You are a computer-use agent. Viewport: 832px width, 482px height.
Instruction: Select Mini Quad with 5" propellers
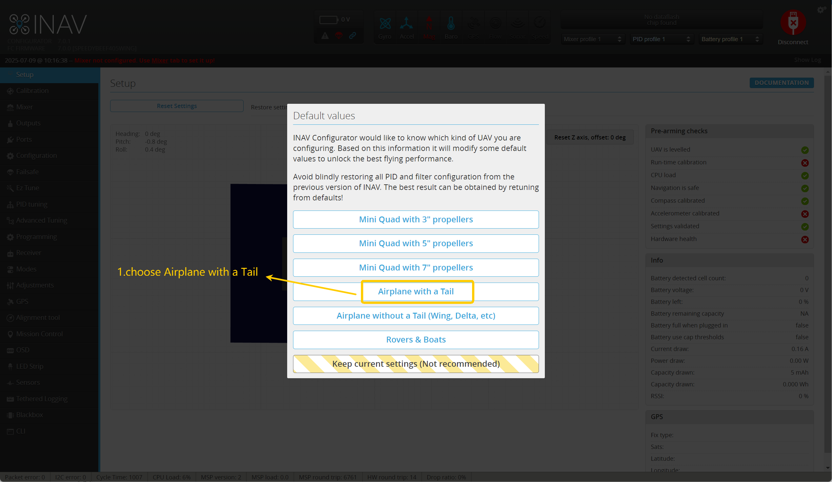click(x=416, y=243)
